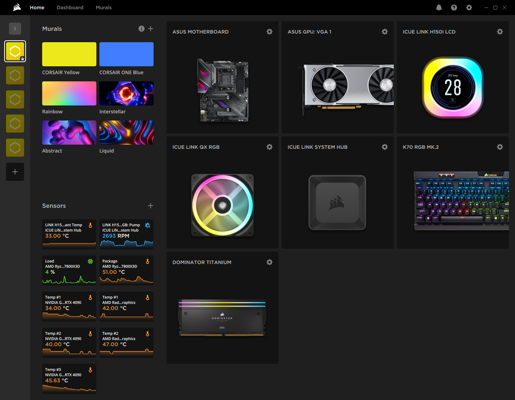Click the ICUE LINK QX RGB card title
Screen dimensions: 515x400
196,147
